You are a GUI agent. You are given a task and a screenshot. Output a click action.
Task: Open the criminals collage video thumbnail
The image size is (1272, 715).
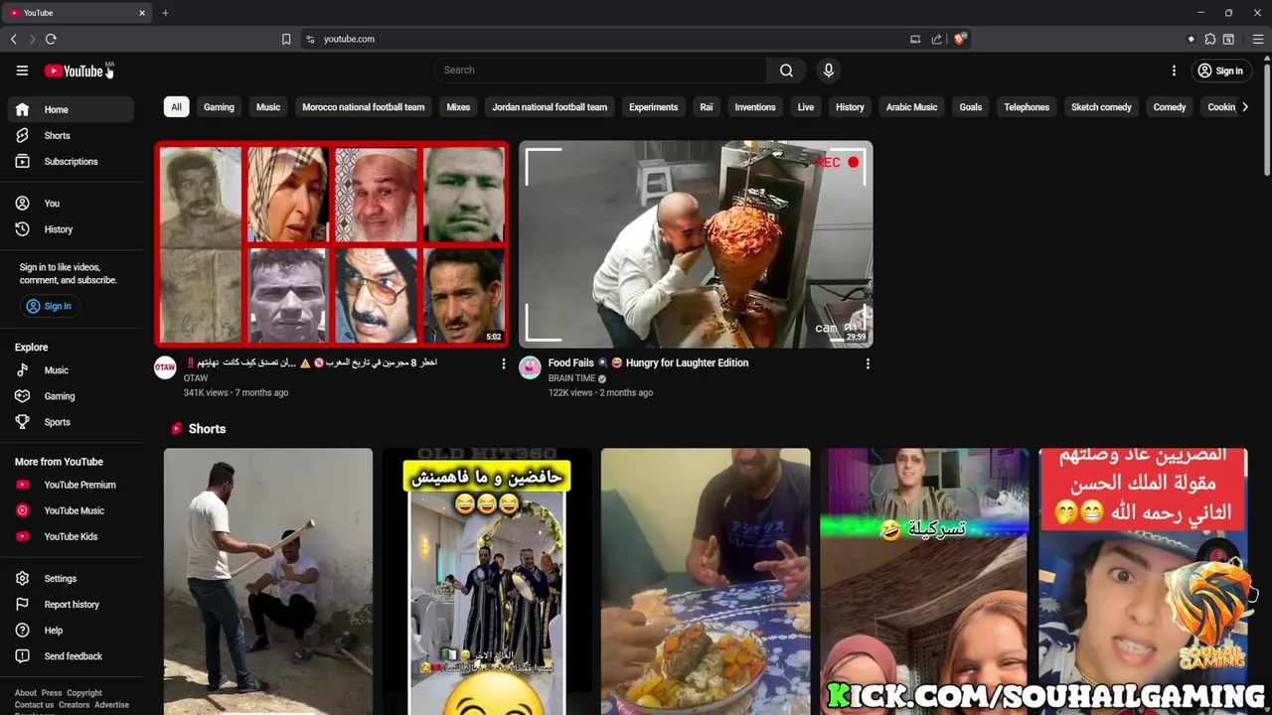pyautogui.click(x=332, y=244)
